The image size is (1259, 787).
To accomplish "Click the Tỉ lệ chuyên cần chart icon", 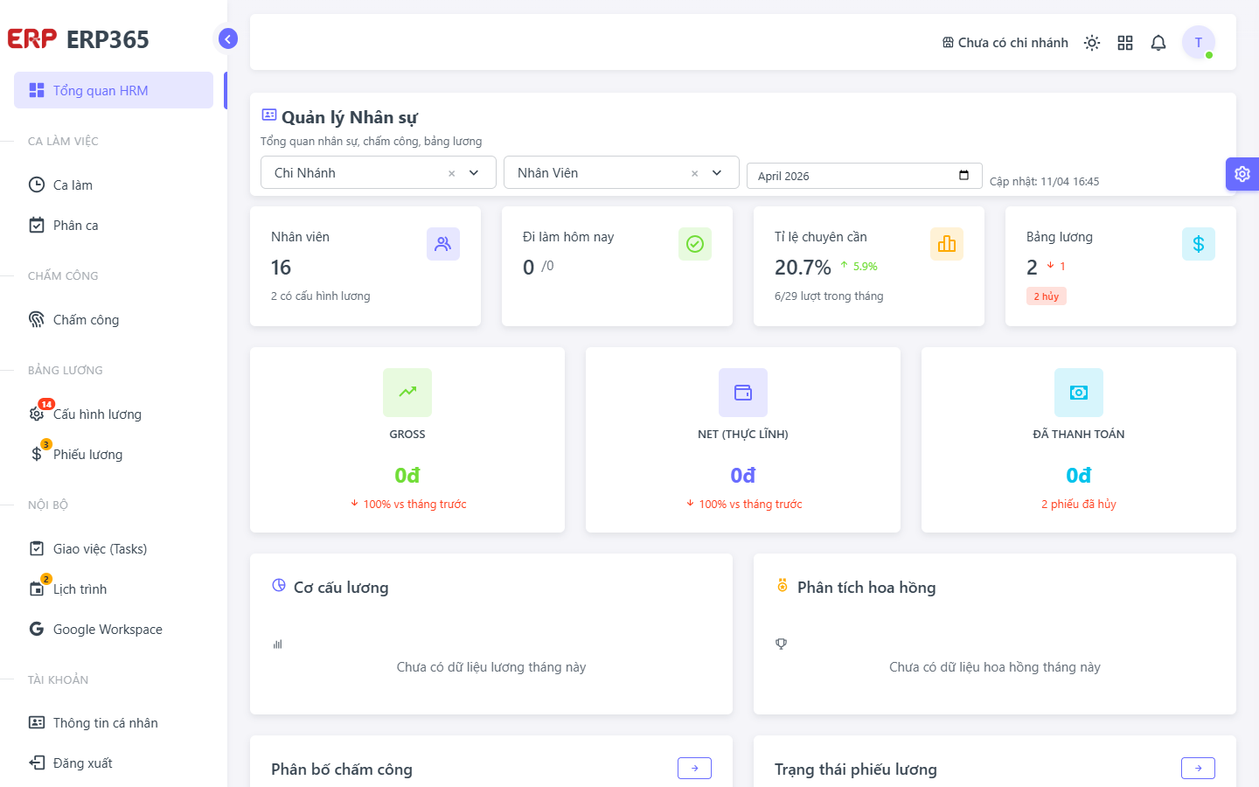I will coord(947,244).
